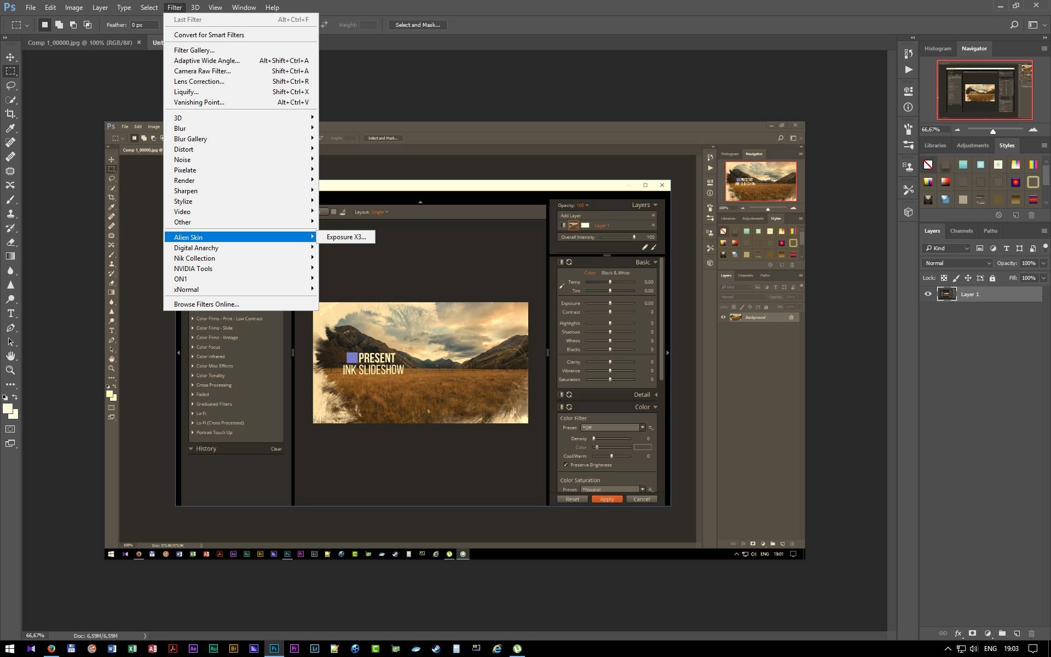Choose Camera Raw Filter
The height and width of the screenshot is (657, 1051).
pyautogui.click(x=241, y=71)
